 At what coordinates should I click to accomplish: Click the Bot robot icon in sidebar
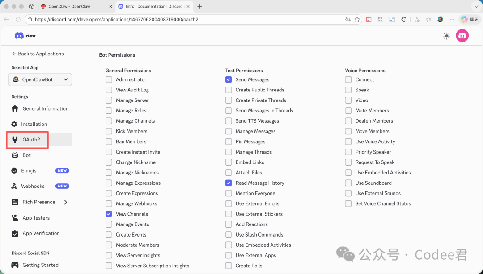coord(15,155)
